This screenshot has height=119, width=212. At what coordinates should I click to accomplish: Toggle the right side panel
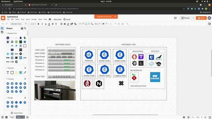tap(209, 24)
